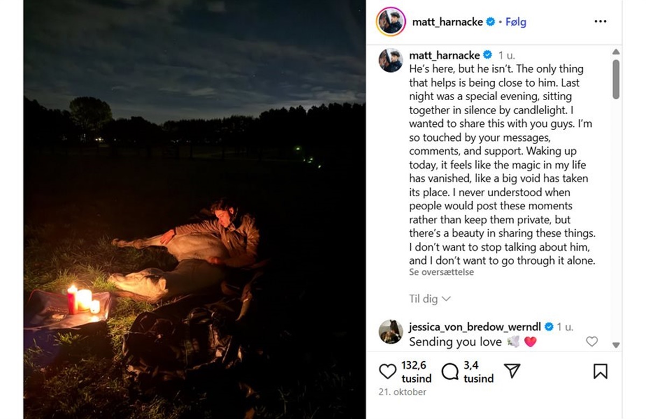Open matt_harnacke username in header

click(x=447, y=22)
